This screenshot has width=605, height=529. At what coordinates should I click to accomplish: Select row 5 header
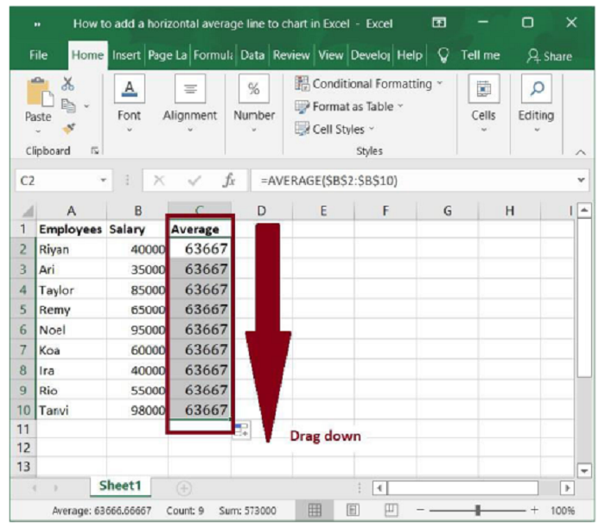tap(22, 309)
